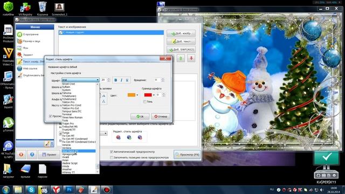Click the pencil icon below the menu panel
Image resolution: width=345 pixels, height=194 pixels.
pos(47,144)
